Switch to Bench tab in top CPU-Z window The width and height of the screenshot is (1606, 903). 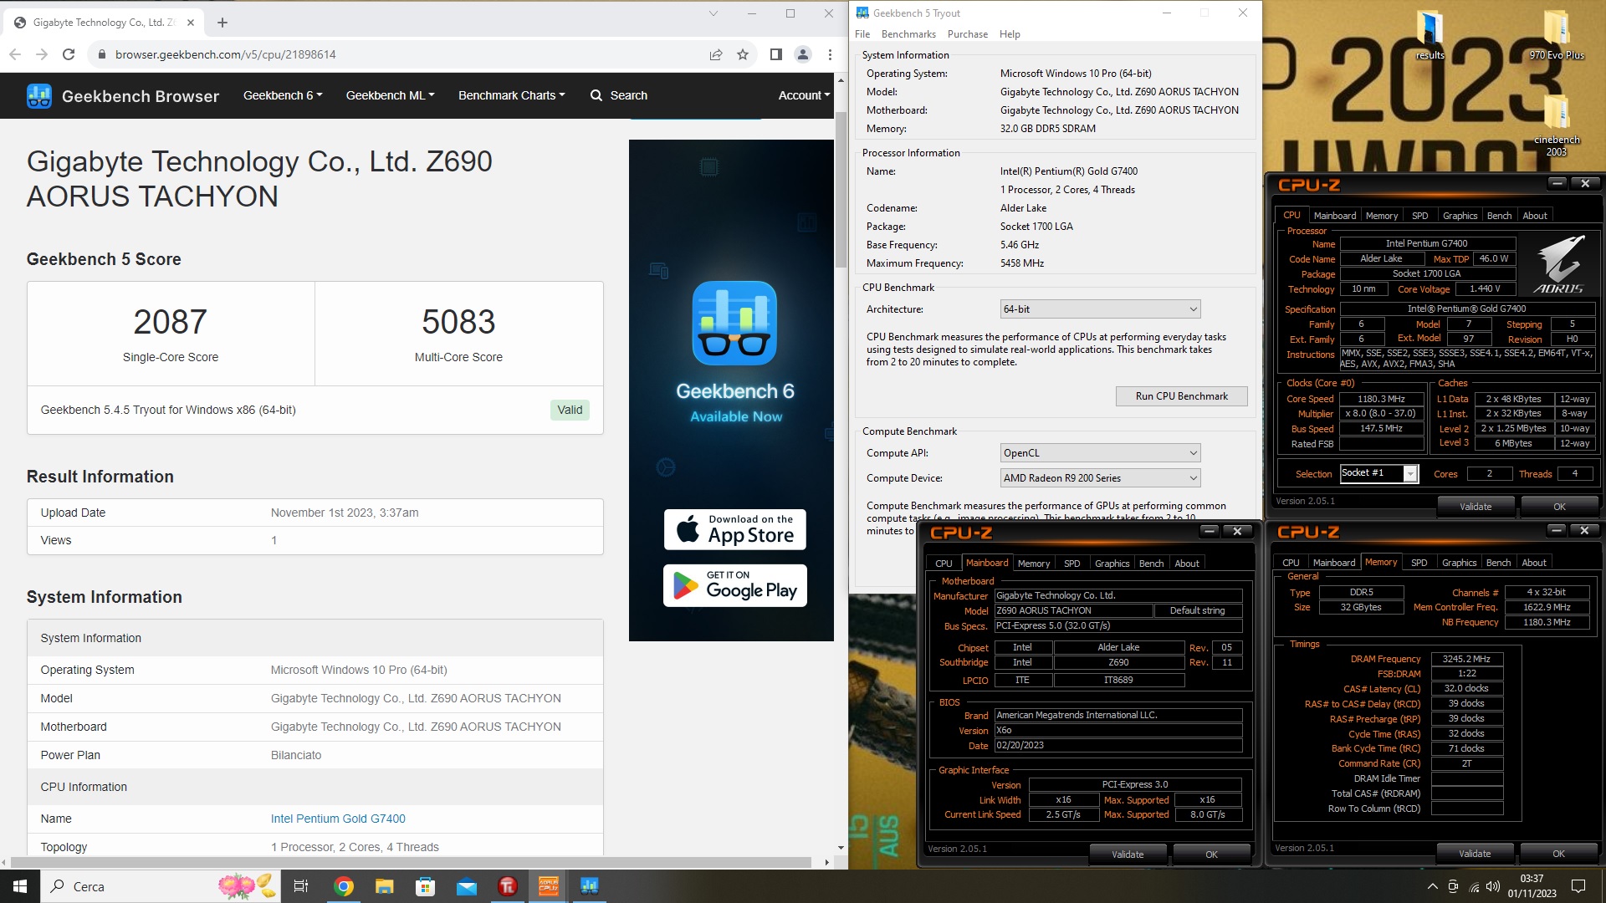point(1499,216)
